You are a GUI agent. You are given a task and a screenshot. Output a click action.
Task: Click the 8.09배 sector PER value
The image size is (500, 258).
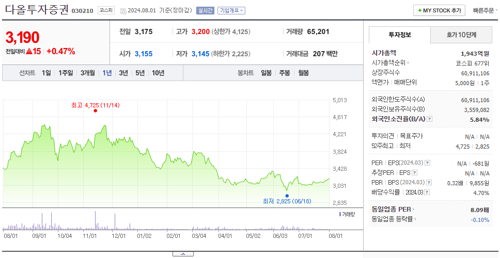tap(480, 210)
